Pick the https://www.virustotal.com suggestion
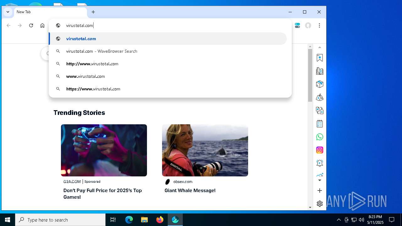402x226 pixels. (x=168, y=89)
